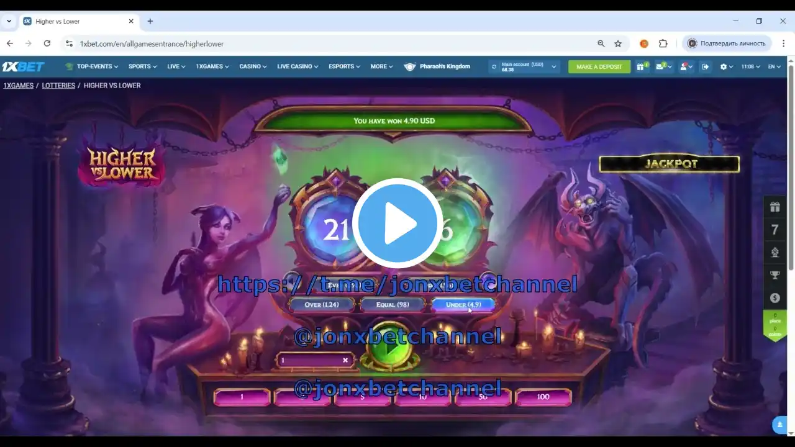Image resolution: width=795 pixels, height=447 pixels.
Task: Go to the 1XGAMES breadcrumb link
Action: (x=18, y=86)
